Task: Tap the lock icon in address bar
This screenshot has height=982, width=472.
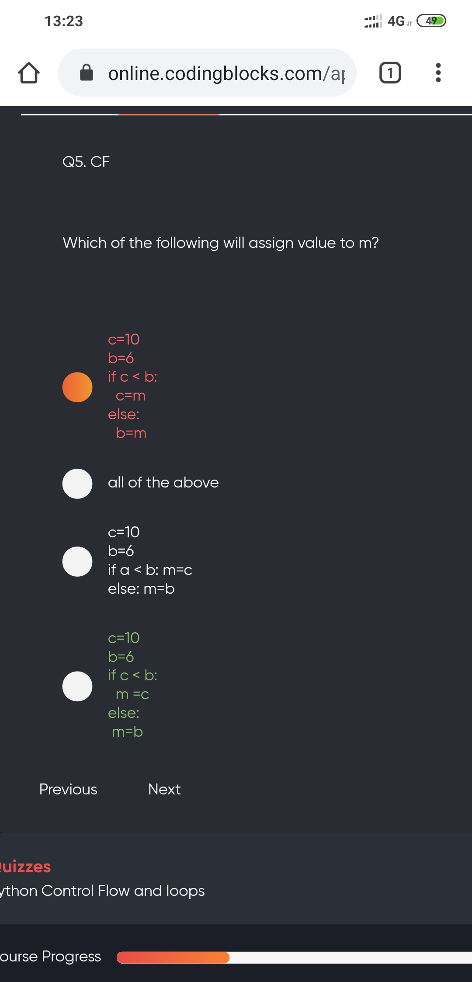Action: click(87, 73)
